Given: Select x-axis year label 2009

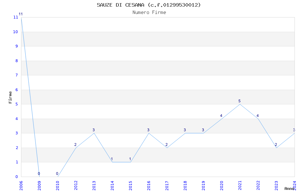Looking at the screenshot, I should [x=39, y=186].
